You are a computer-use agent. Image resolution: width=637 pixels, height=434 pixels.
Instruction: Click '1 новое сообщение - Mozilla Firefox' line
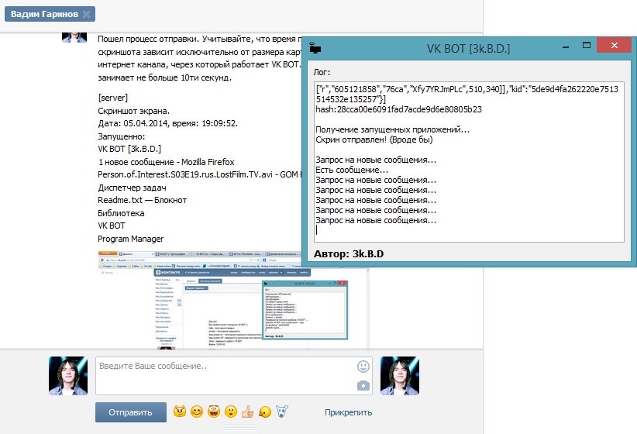[x=166, y=162]
